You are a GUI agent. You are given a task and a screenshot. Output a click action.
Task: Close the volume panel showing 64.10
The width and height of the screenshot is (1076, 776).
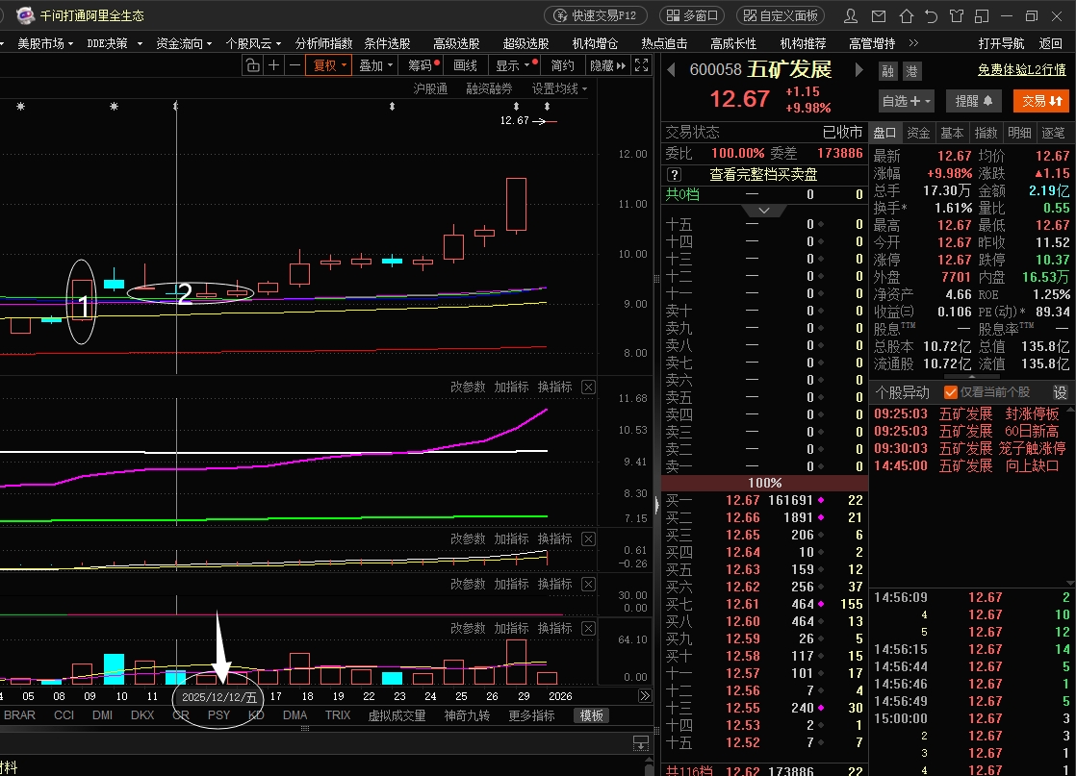pos(588,628)
